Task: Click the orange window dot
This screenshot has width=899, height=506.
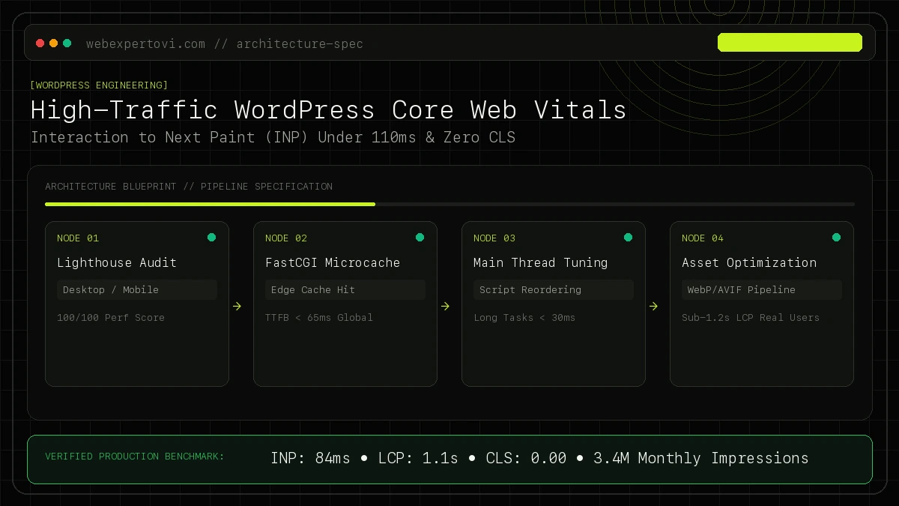Action: (54, 43)
